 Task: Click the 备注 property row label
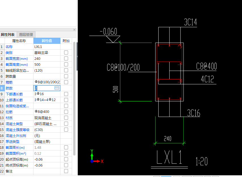tap(9, 171)
